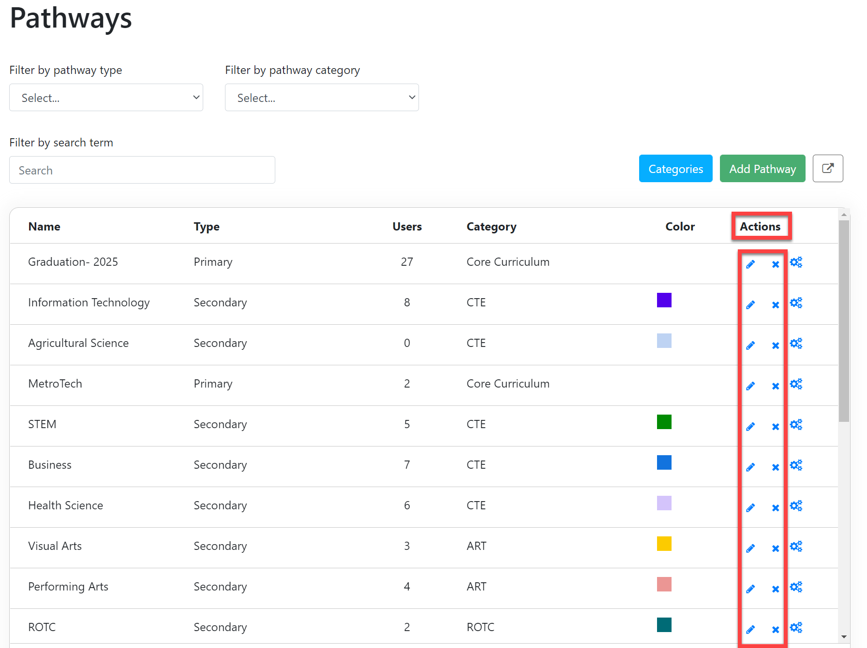
Task: Open gears settings for ROTC
Action: click(796, 627)
